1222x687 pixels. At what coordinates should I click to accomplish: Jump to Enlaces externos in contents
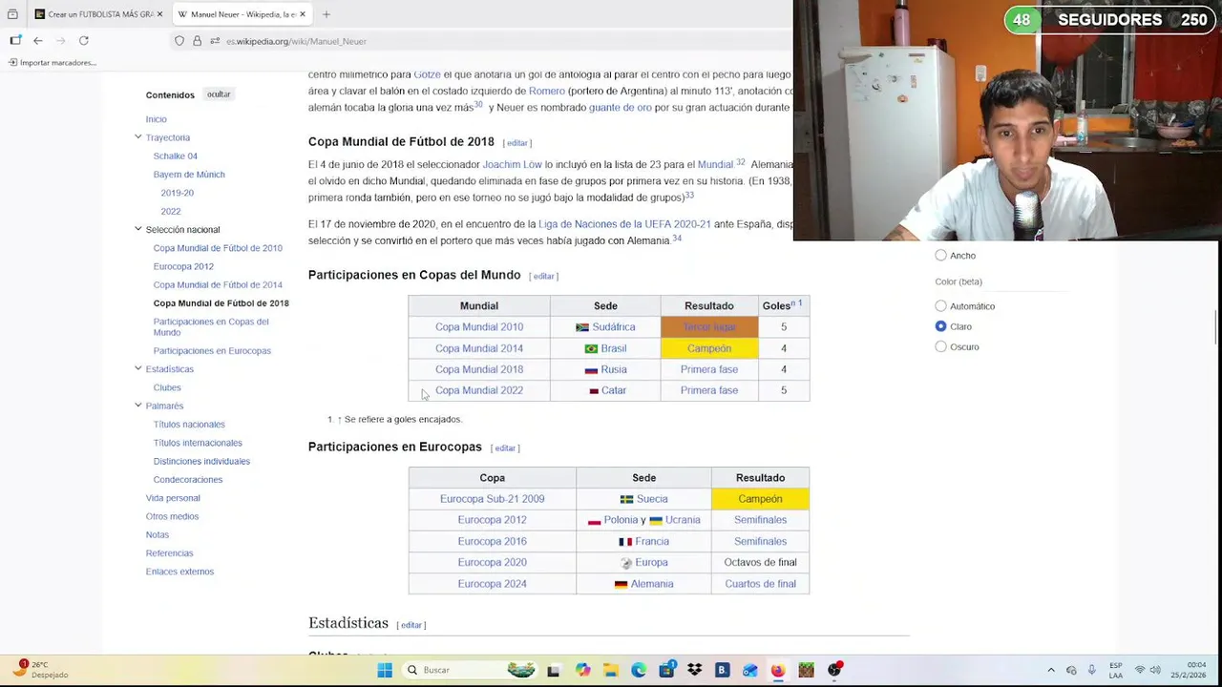(x=179, y=572)
